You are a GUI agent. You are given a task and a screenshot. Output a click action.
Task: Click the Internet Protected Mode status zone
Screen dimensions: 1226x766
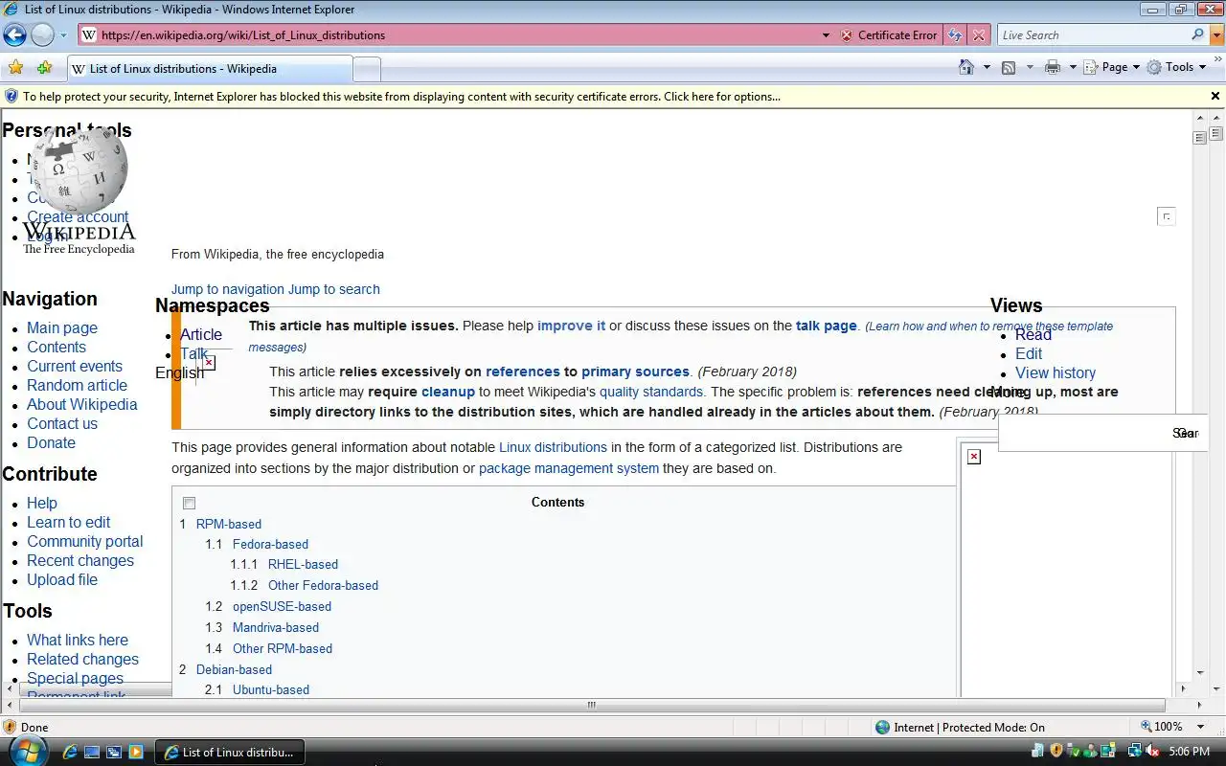[960, 727]
